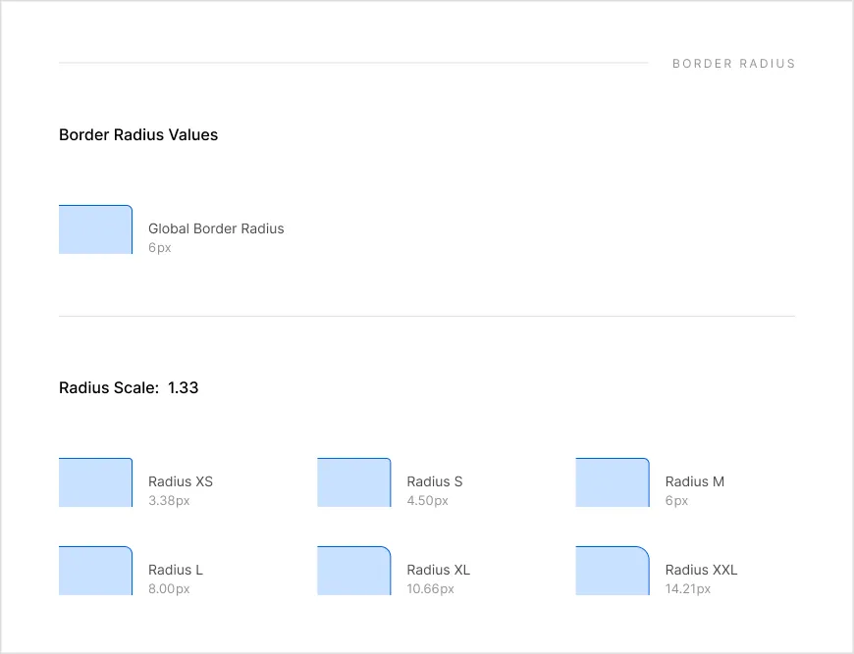
Task: Select the Radius XXL preview swatch
Action: 613,571
